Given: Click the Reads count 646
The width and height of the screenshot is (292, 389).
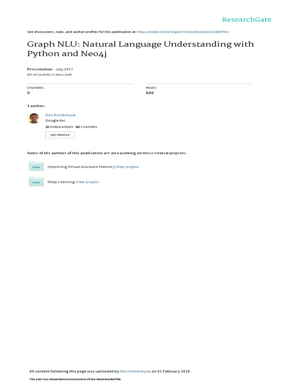Looking at the screenshot, I should [150, 93].
